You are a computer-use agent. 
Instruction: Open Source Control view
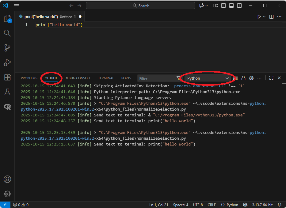pyautogui.click(x=7, y=47)
